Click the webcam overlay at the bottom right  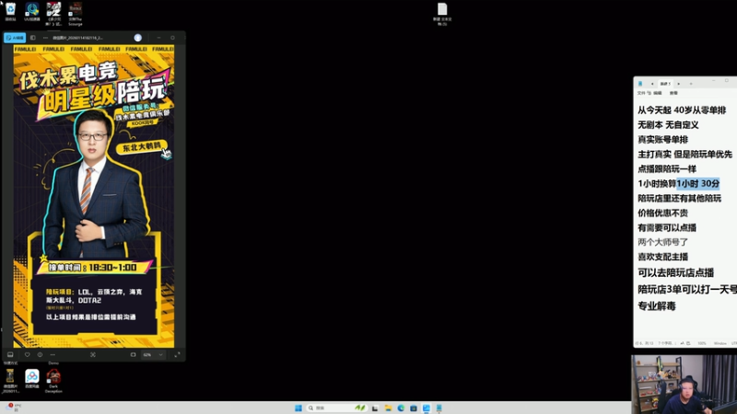[684, 384]
